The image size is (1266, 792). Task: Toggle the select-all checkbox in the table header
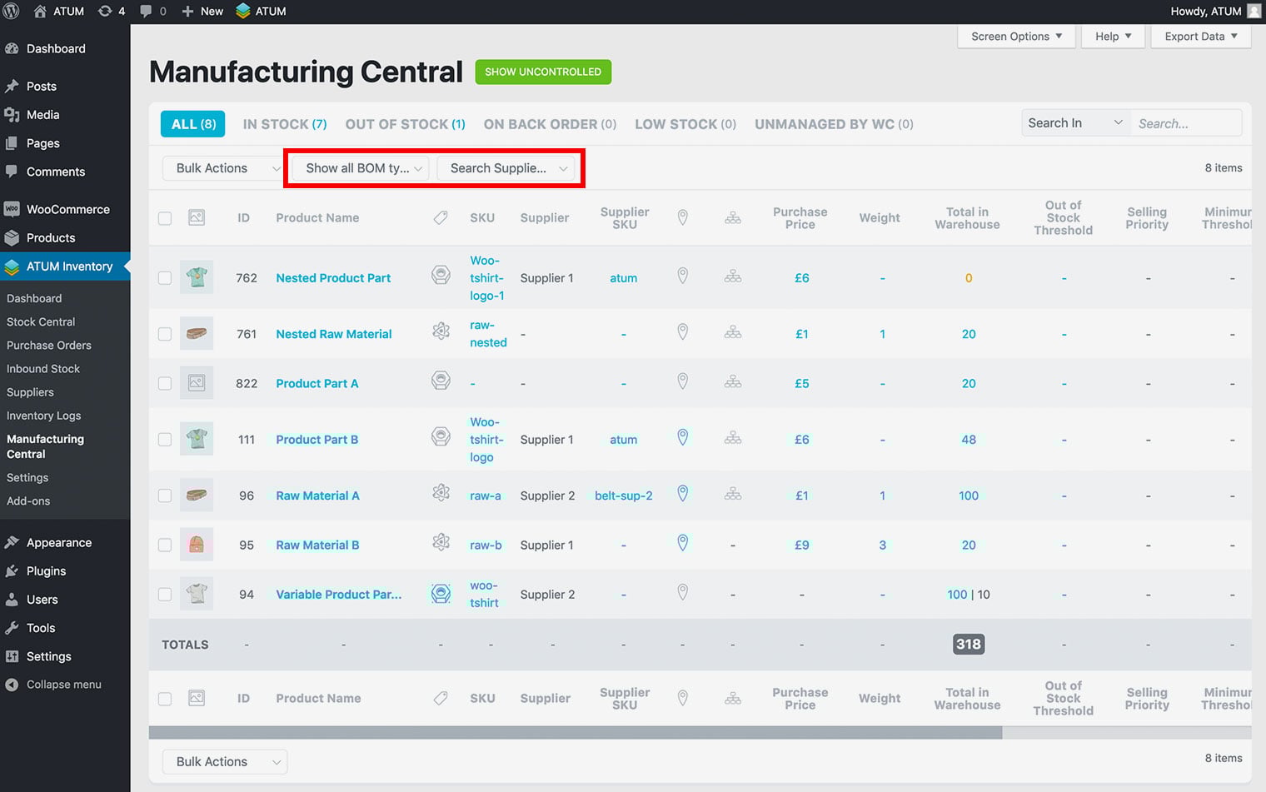(165, 218)
